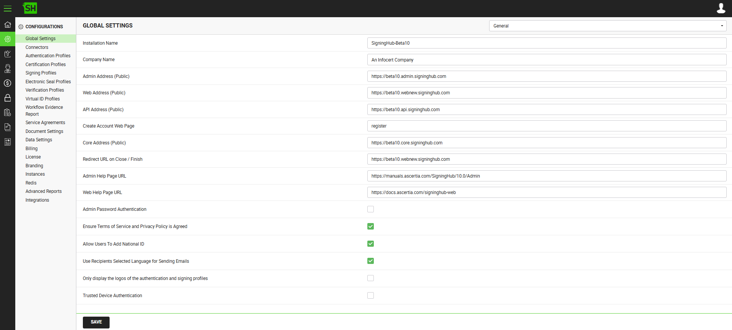Screen dimensions: 732x330
Task: Open Connectors configuration
Action: 37,47
